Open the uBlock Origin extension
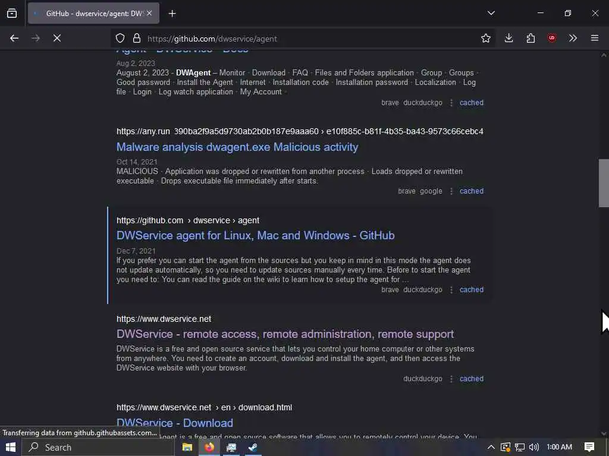This screenshot has height=456, width=609. click(x=551, y=38)
